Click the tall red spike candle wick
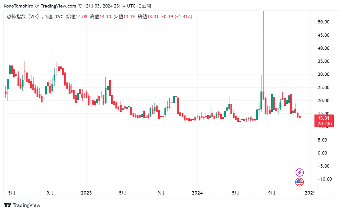344x212 pixels. (x=263, y=51)
